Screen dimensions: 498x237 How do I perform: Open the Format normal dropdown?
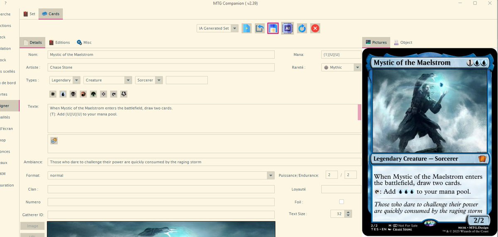point(161,175)
